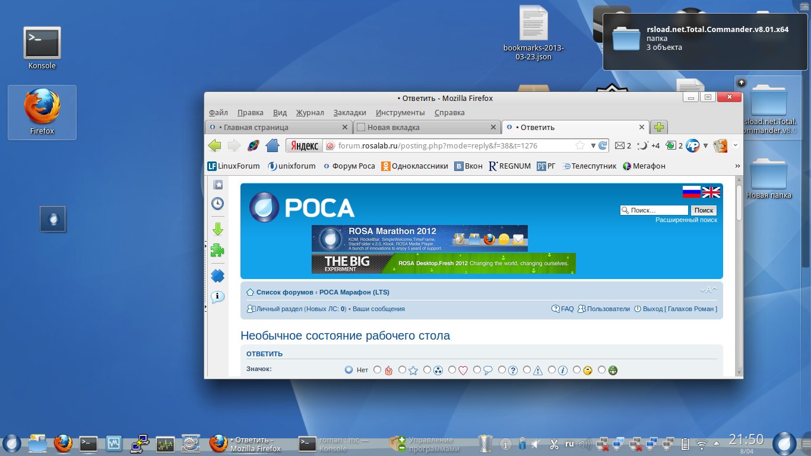Switch to the Новая вкладка tab
This screenshot has height=456, width=811.
tap(427, 127)
